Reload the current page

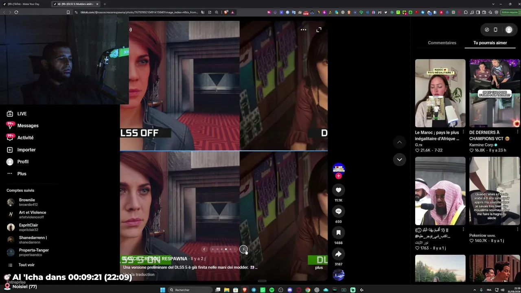(x=16, y=12)
